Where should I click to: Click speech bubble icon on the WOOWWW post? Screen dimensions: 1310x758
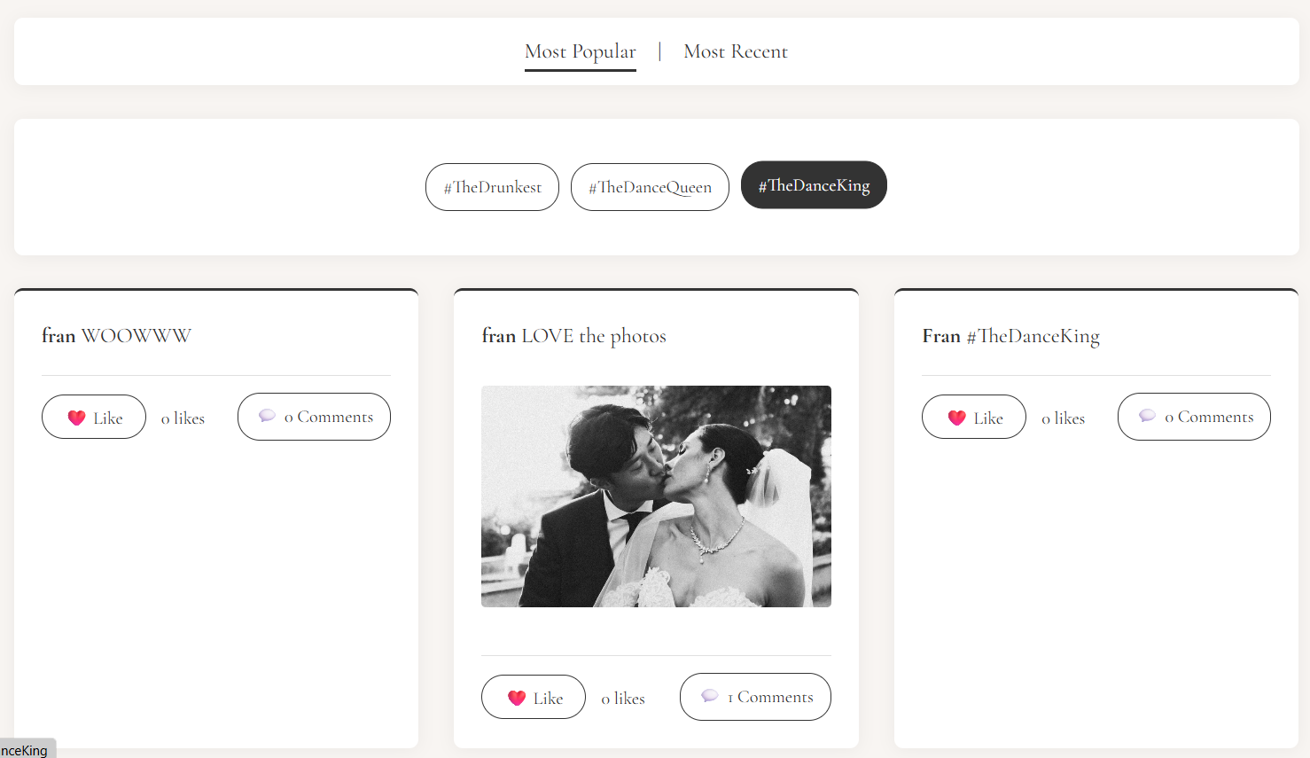tap(267, 416)
